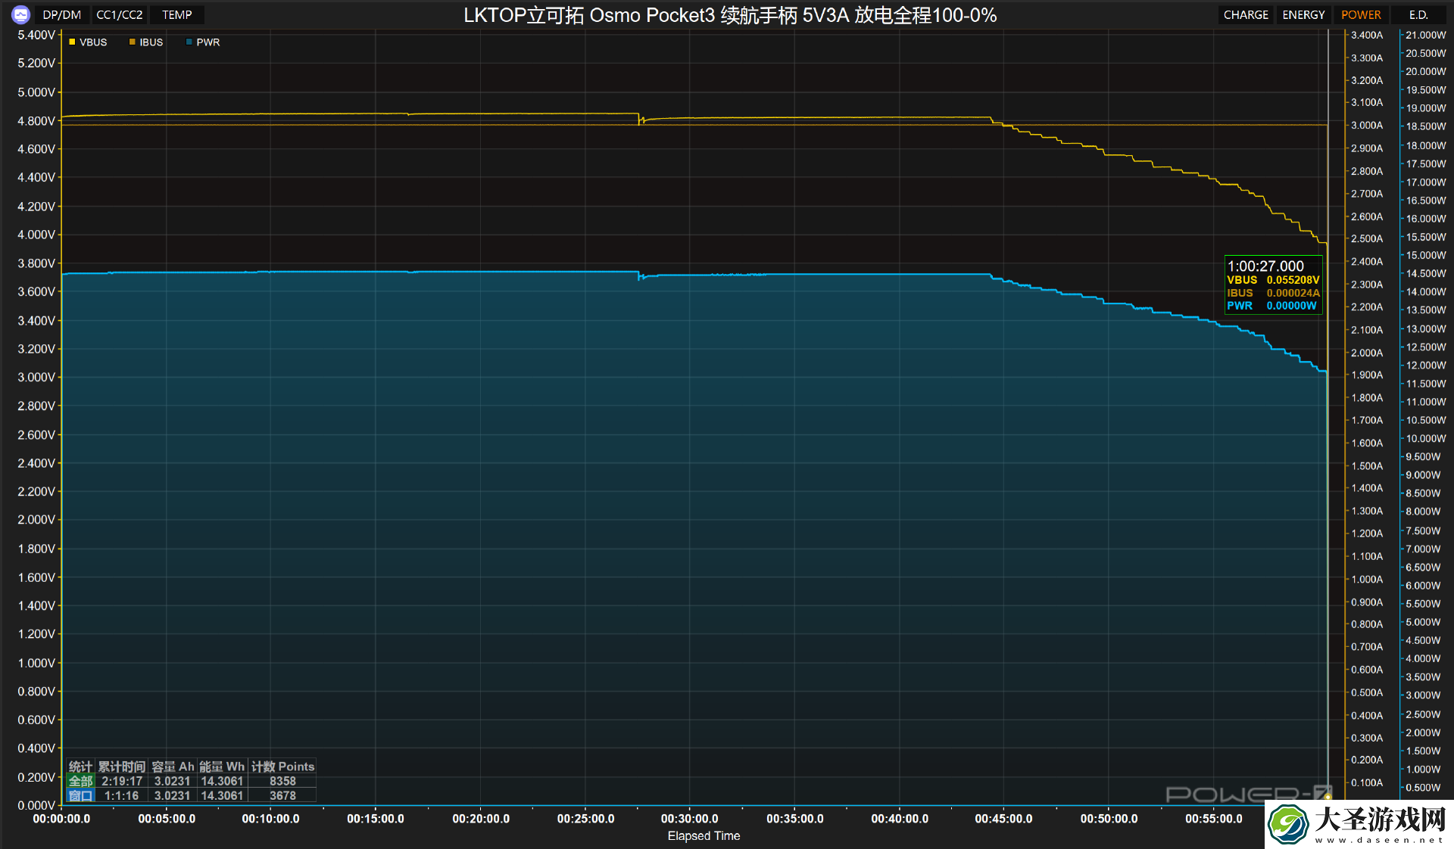Switch to the CC1/CC2 tab
The image size is (1454, 849).
click(120, 14)
